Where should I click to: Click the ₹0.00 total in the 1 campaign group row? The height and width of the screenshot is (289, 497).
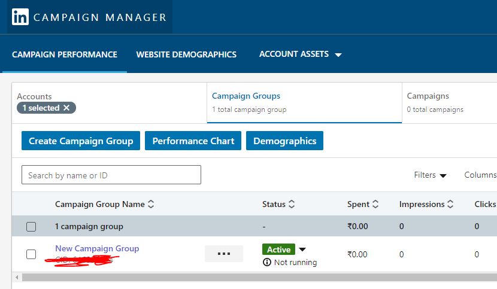[x=357, y=226]
